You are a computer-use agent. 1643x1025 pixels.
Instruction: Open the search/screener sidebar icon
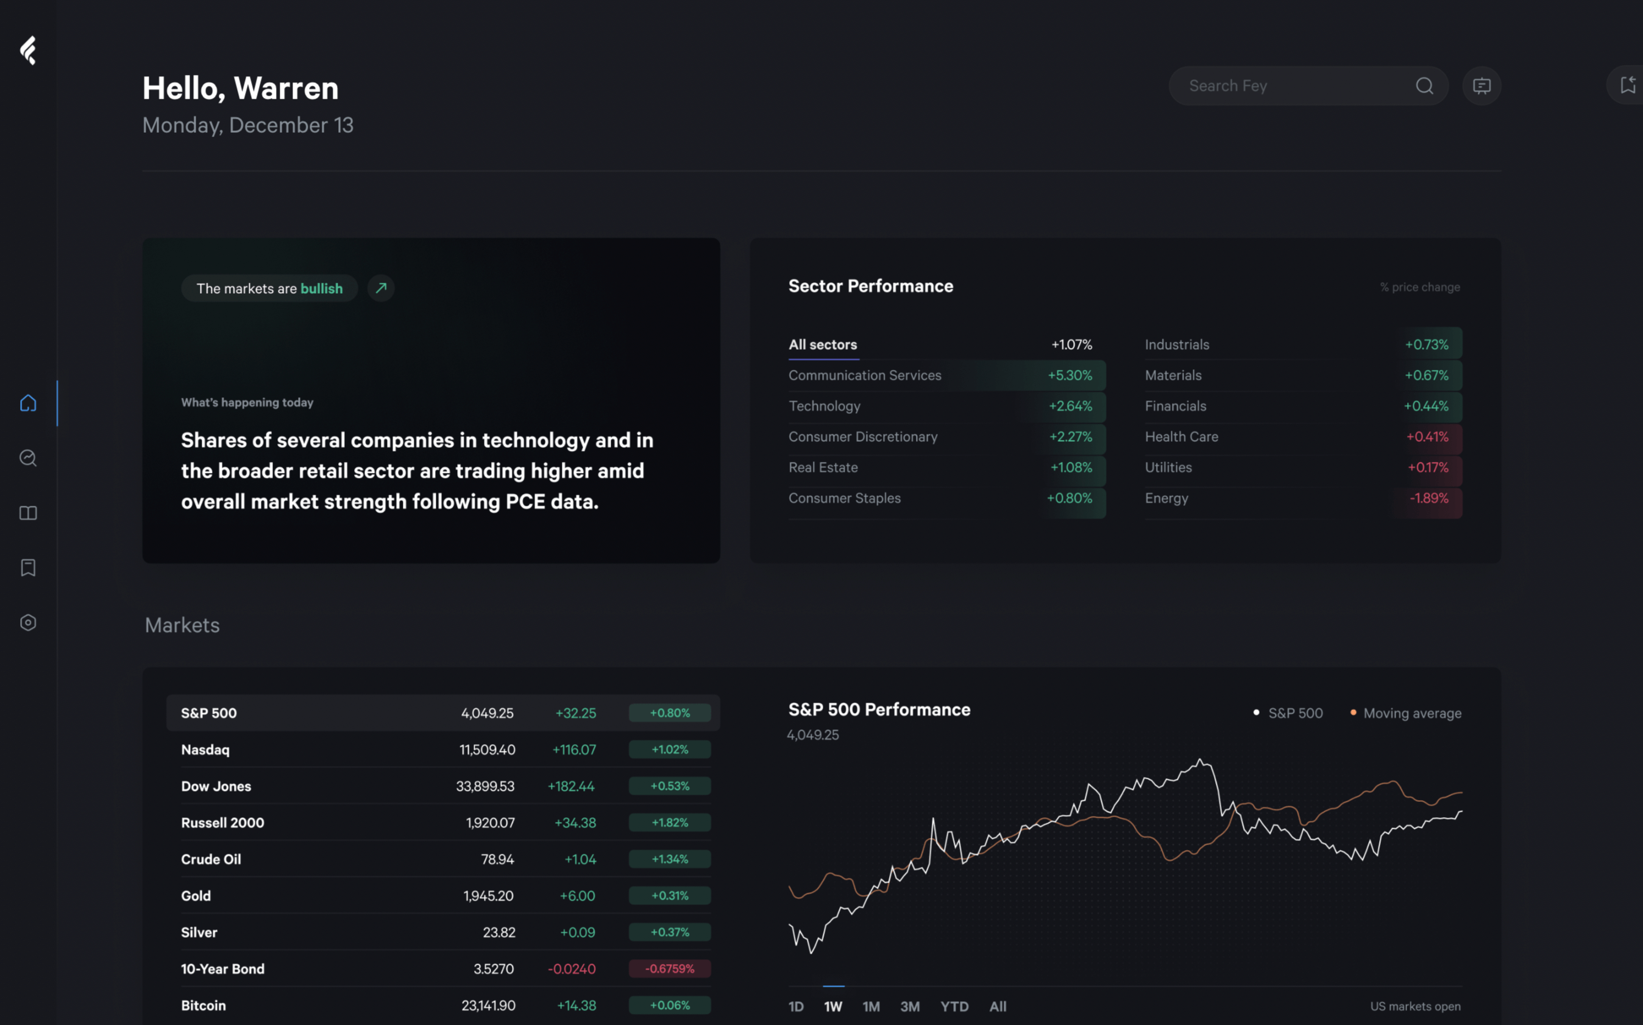(x=29, y=458)
